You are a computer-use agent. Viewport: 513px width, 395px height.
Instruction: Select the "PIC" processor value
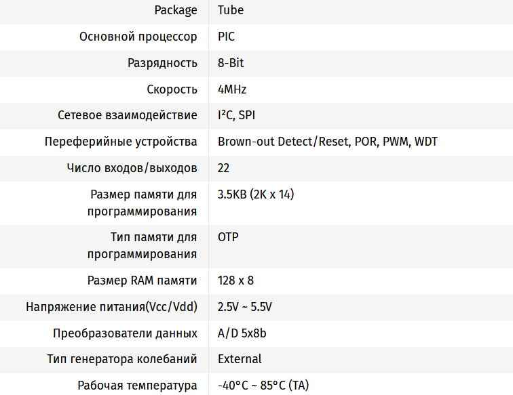[x=227, y=37]
